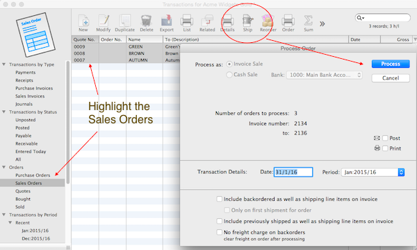This screenshot has width=417, height=250.
Task: Sort by Gross column header
Action: [396, 39]
